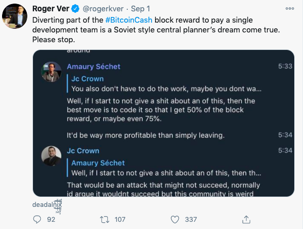Click the retweet arrows icon
303x229 pixels.
[105, 220]
